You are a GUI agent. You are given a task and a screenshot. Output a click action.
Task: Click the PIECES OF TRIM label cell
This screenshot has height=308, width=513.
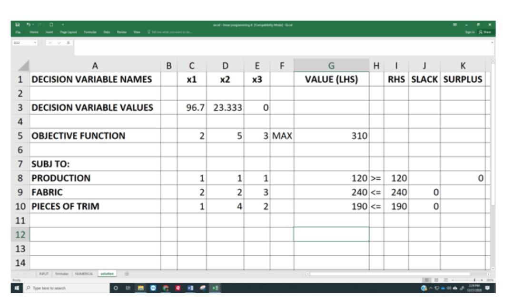95,206
